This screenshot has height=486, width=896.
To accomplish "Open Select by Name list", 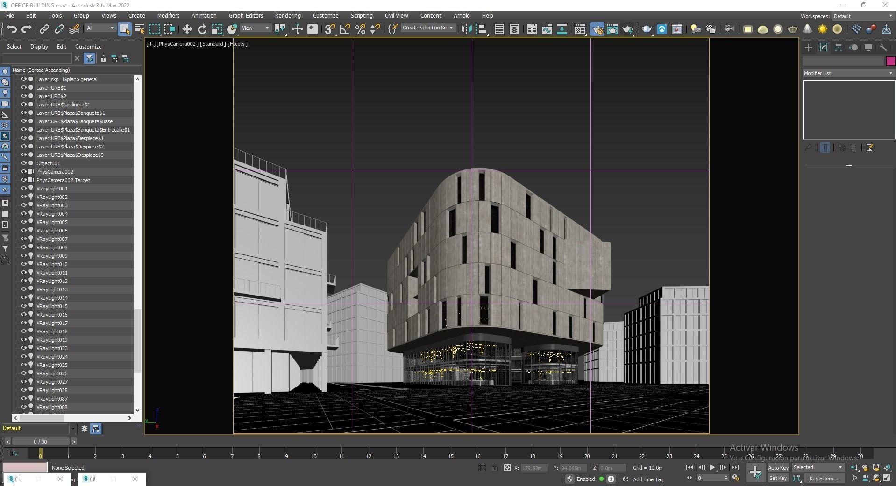I will (x=139, y=29).
